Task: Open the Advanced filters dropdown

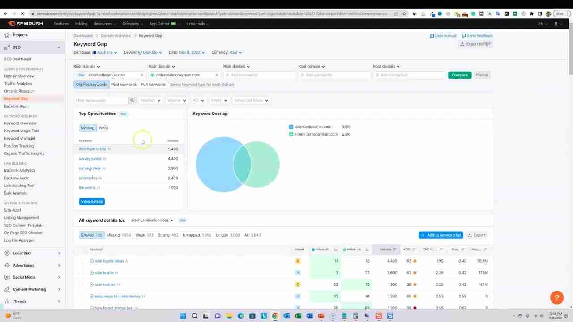Action: pyautogui.click(x=251, y=100)
